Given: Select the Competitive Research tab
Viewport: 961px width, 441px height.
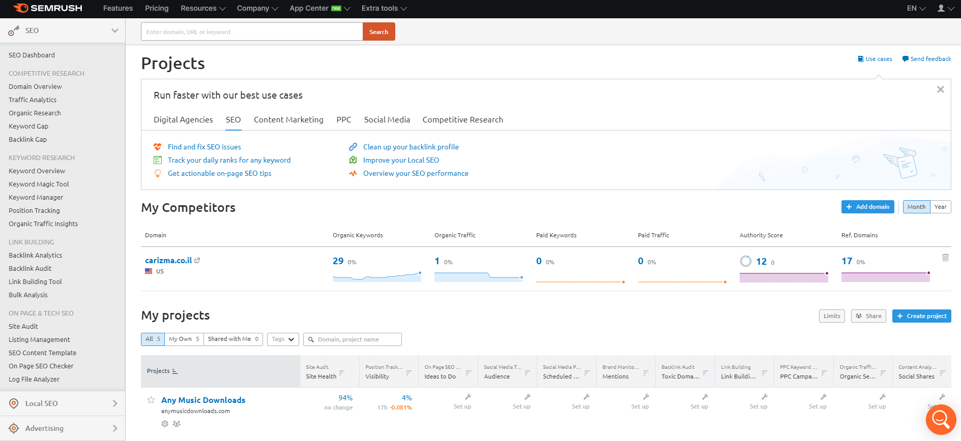Looking at the screenshot, I should click(x=462, y=120).
